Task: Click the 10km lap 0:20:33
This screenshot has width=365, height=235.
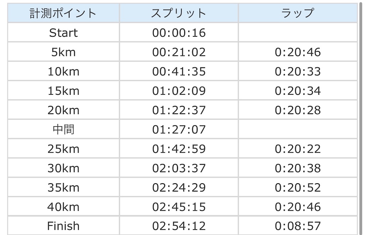Action: coord(298,72)
